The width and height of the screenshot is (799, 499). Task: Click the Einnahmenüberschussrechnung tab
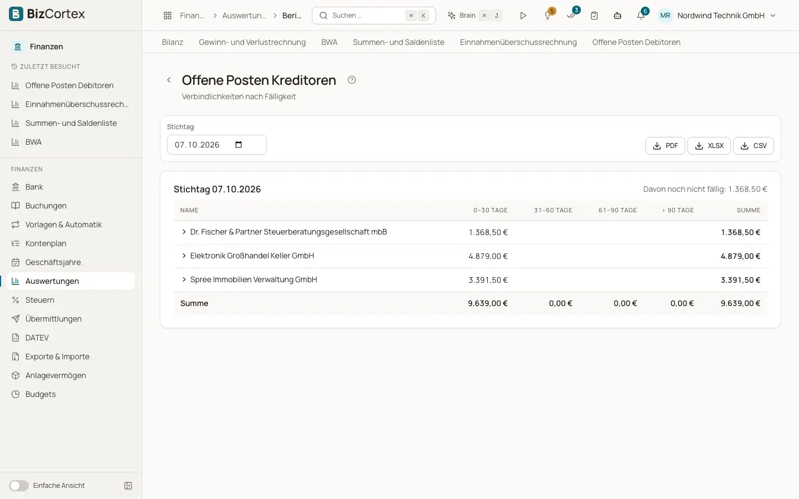pos(518,42)
